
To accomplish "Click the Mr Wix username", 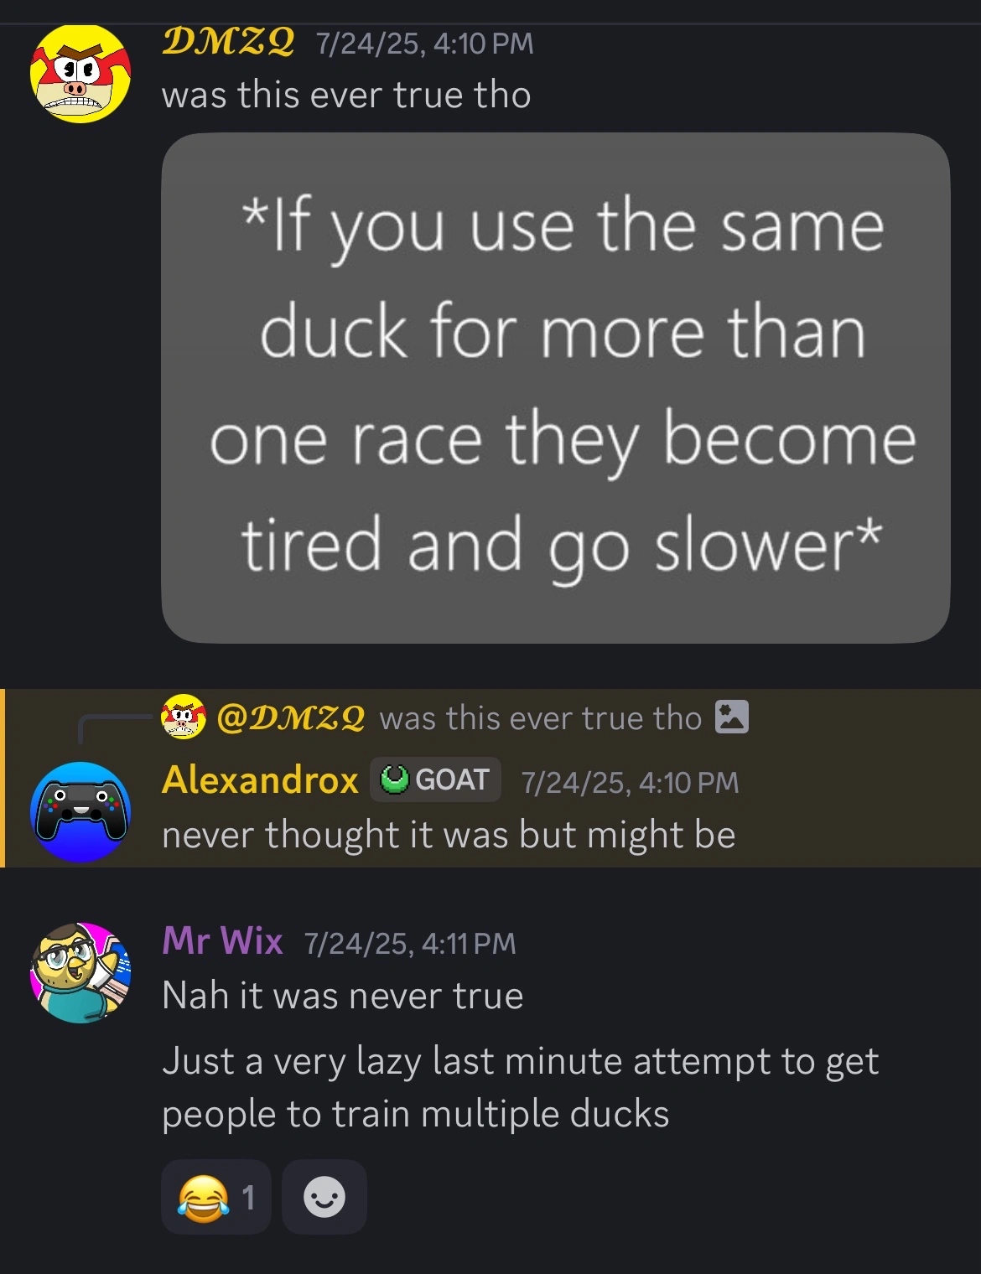I will click(x=222, y=940).
